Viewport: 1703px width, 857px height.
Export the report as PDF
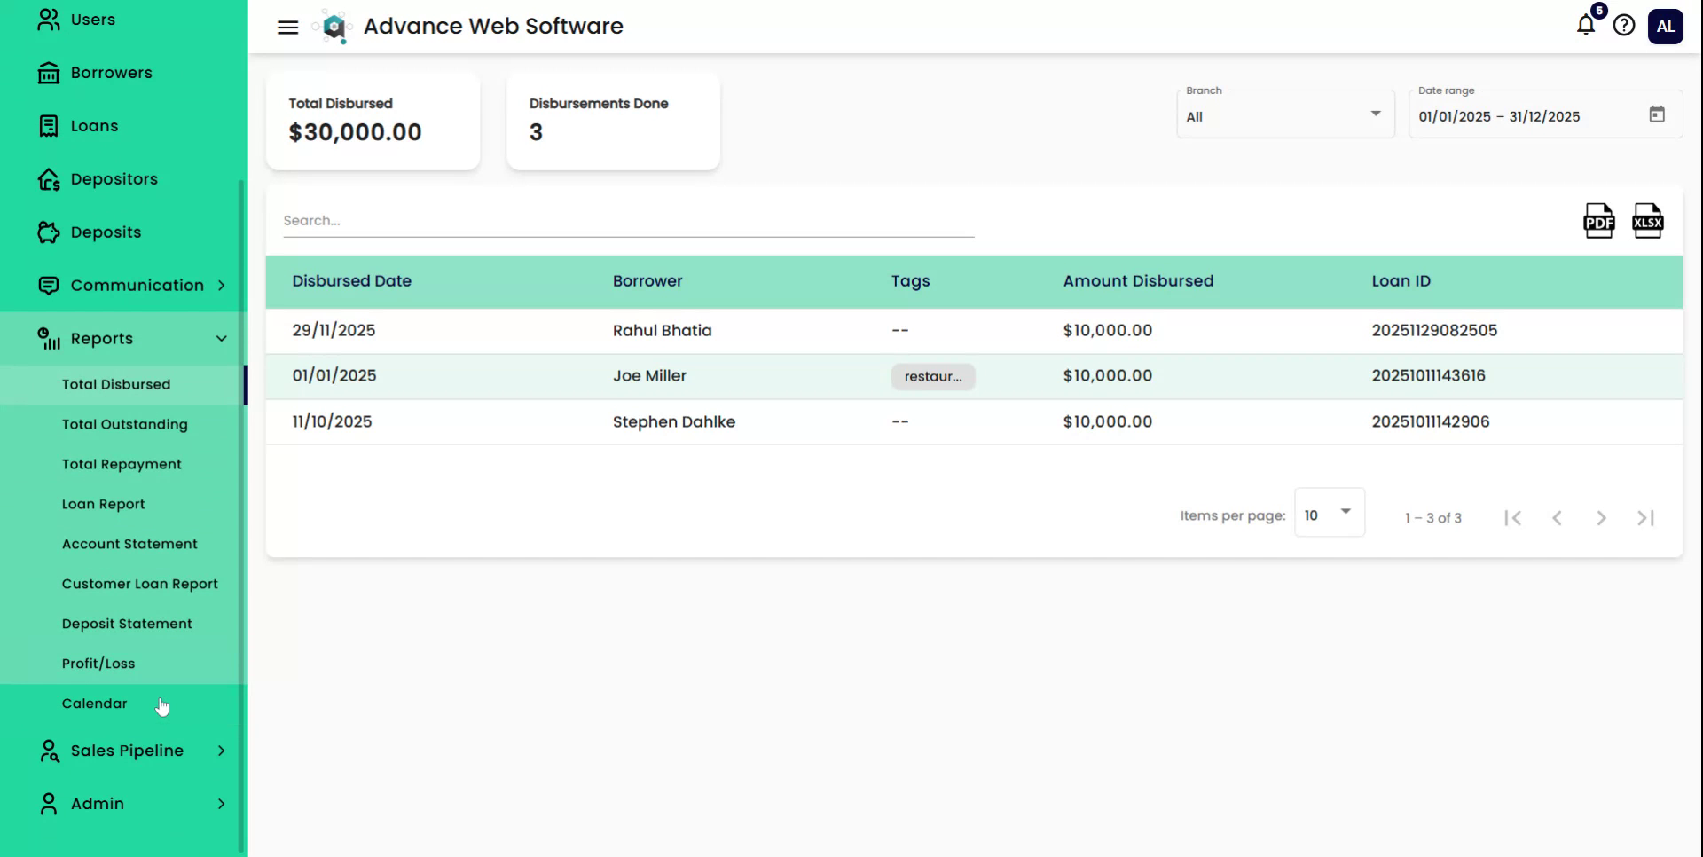1599,221
